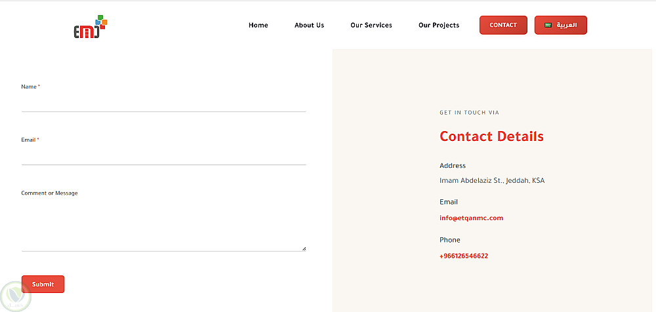Image resolution: width=656 pixels, height=312 pixels.
Task: Open the Our Projects page
Action: 438,26
